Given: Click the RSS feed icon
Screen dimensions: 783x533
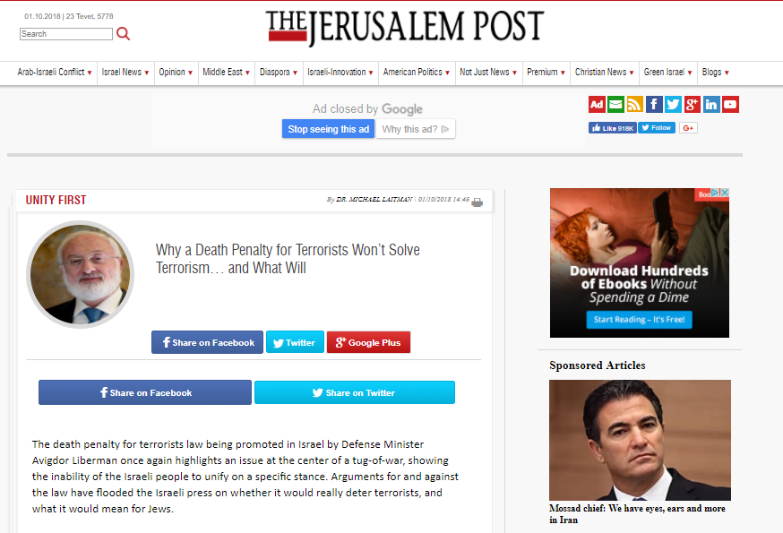Looking at the screenshot, I should pyautogui.click(x=634, y=105).
